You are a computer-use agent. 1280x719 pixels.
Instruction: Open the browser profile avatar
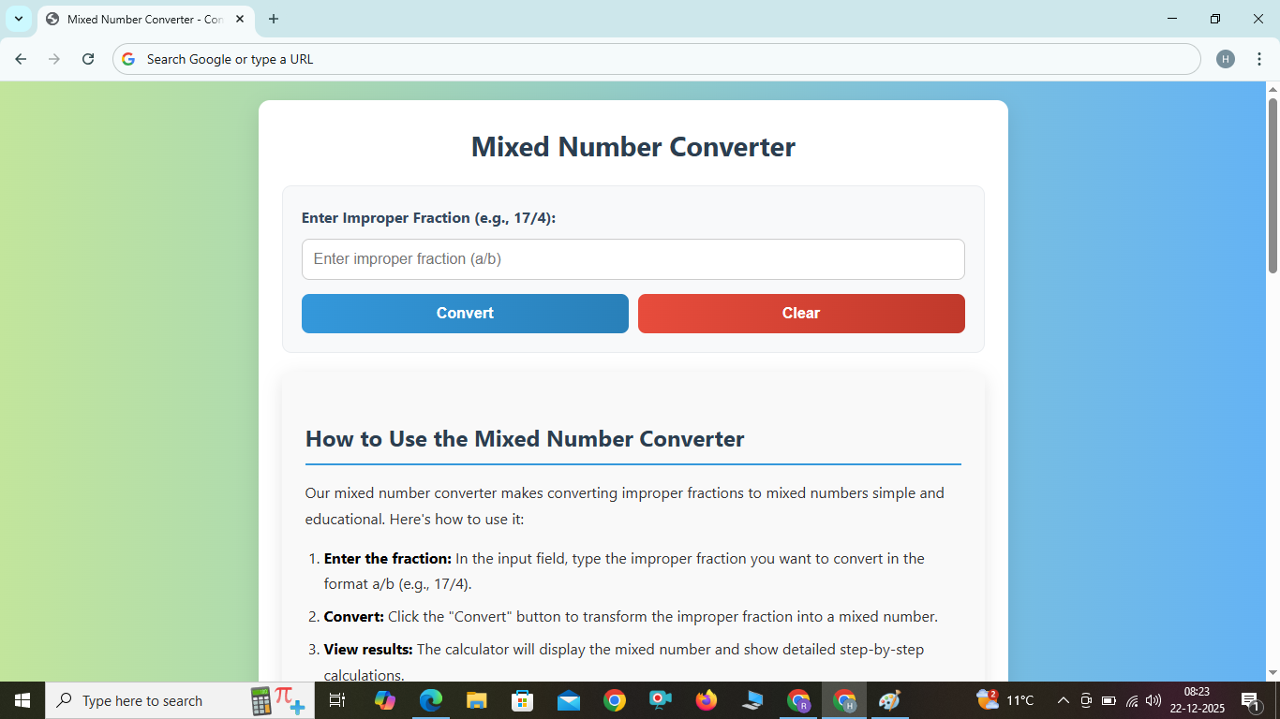[1226, 58]
